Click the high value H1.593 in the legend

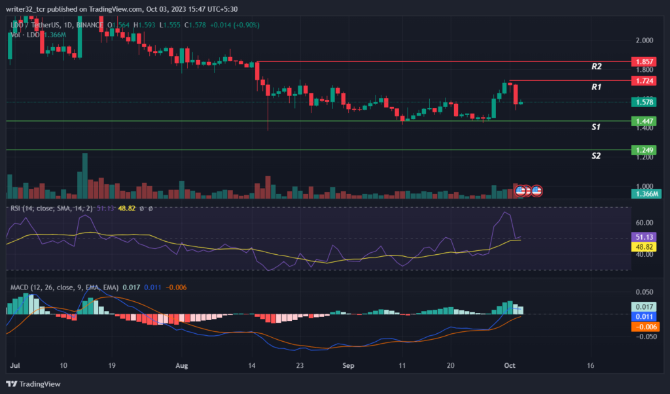[x=145, y=25]
